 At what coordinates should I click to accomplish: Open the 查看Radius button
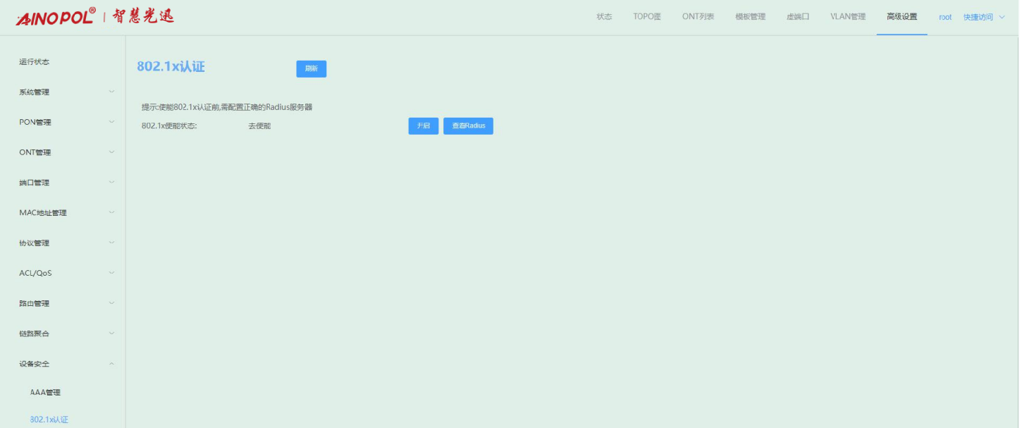pos(468,126)
